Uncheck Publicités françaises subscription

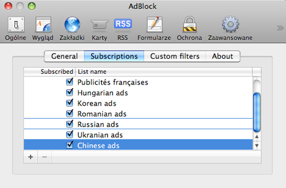(69, 82)
